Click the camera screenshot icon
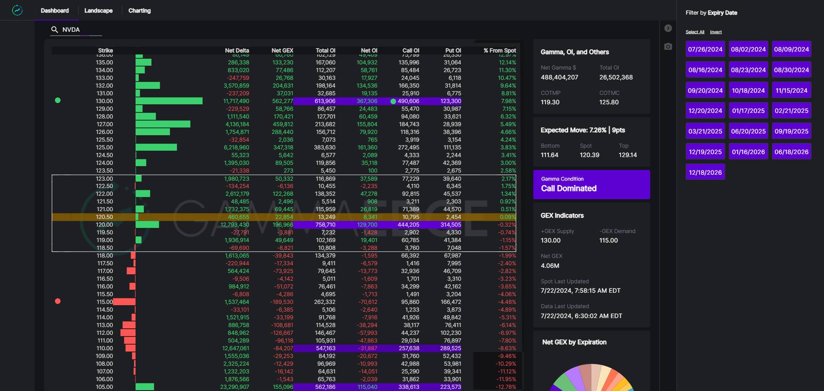 click(668, 46)
